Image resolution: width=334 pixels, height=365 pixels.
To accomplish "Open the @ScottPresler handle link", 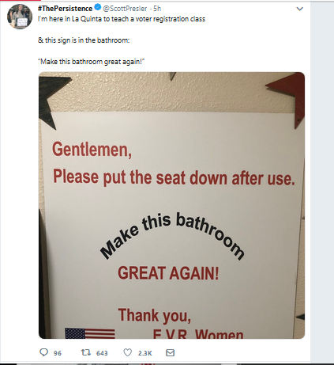I will 125,9.
